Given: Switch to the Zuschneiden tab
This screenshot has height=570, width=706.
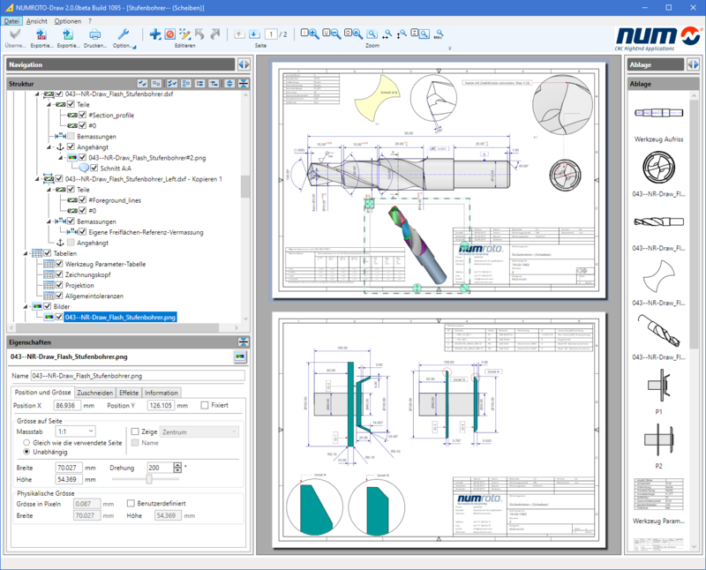Looking at the screenshot, I should tap(94, 393).
